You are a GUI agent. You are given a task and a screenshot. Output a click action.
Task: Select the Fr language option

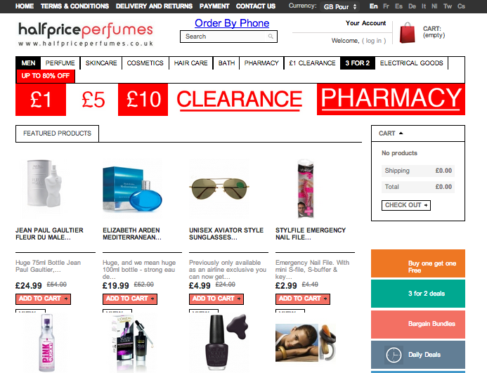point(386,6)
